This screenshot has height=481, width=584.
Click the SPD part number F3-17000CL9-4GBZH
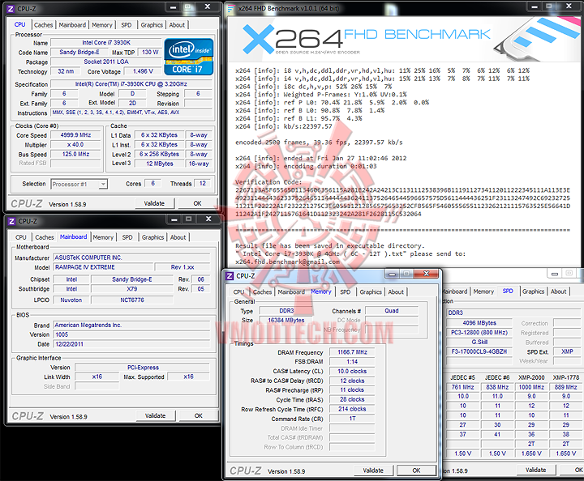[x=479, y=351]
